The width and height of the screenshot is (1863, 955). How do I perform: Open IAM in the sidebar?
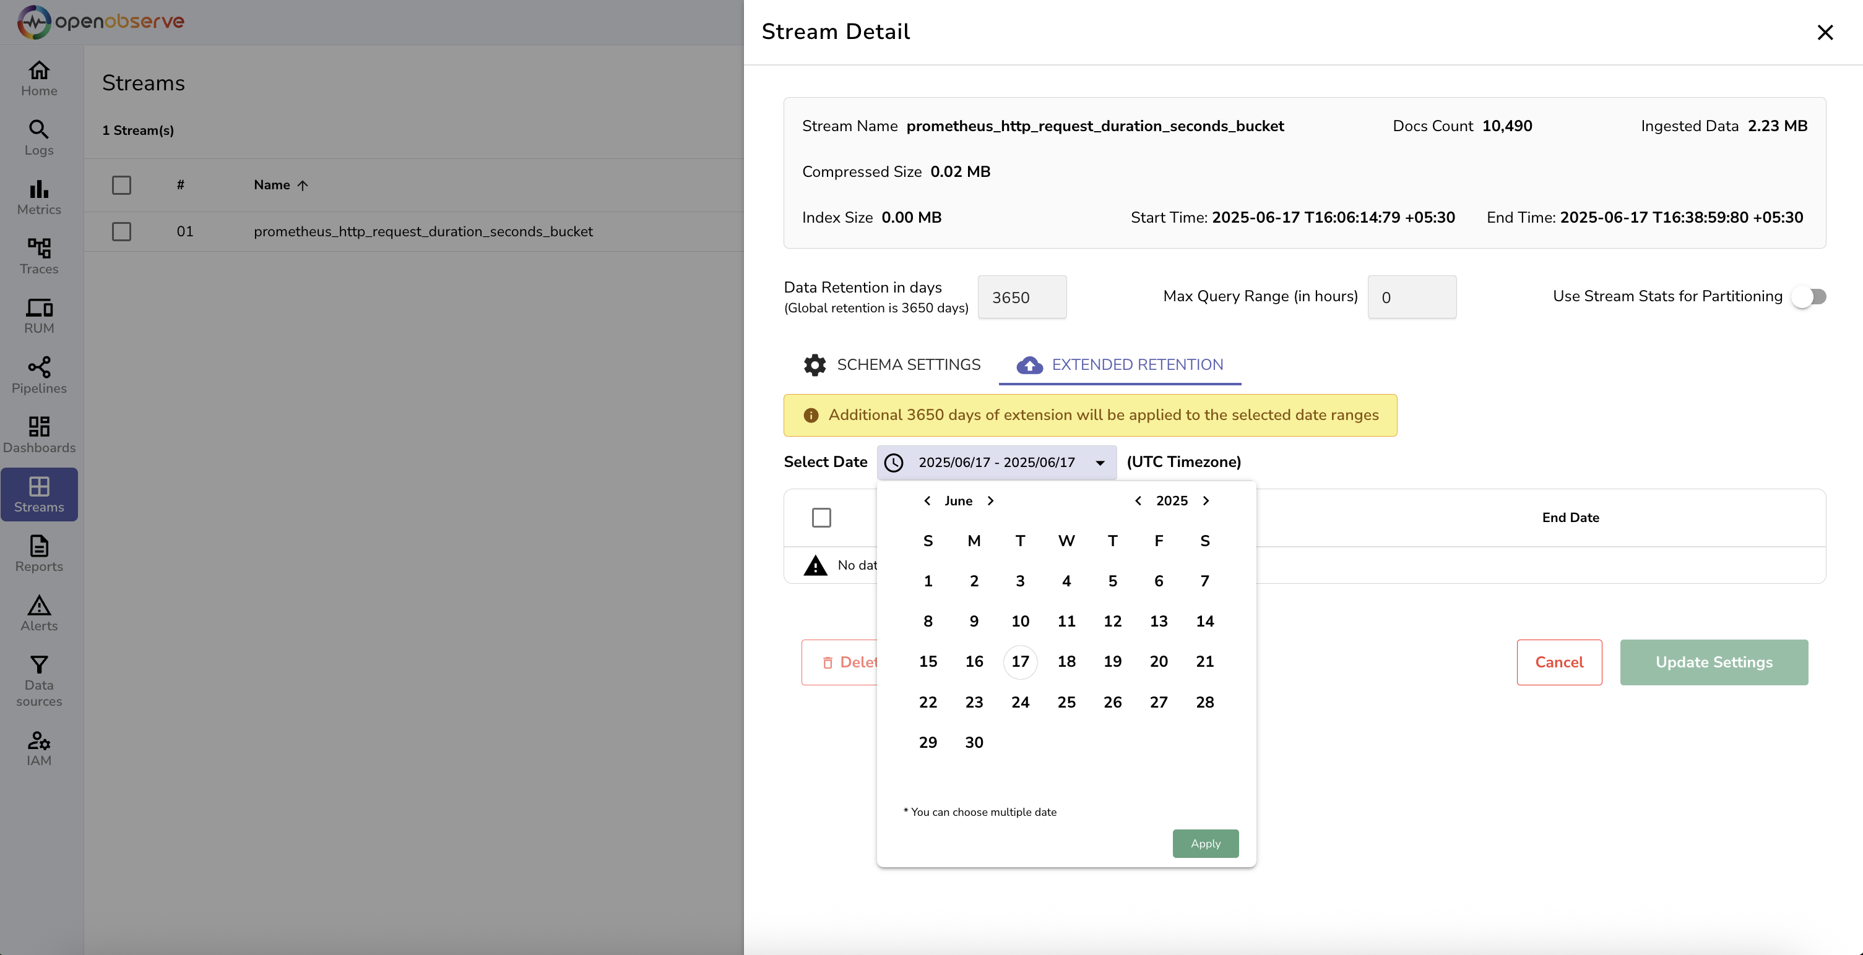coord(39,748)
